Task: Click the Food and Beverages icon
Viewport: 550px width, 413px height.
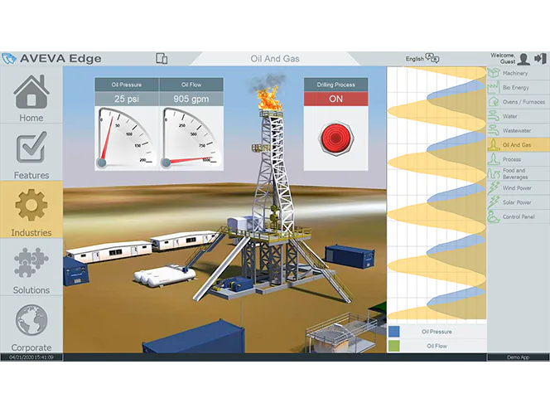Action: click(494, 173)
